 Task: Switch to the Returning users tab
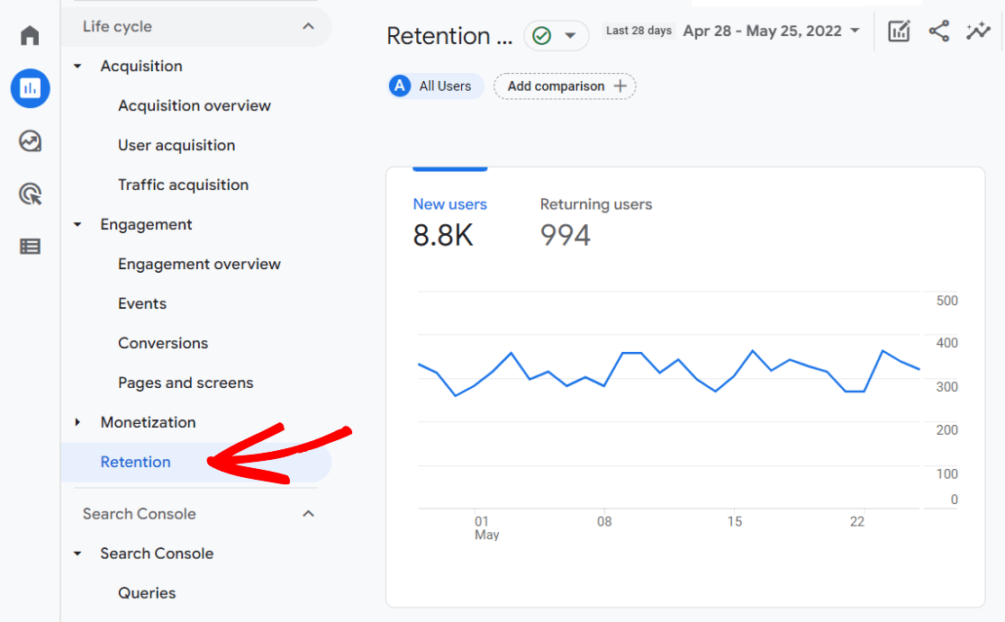click(x=595, y=219)
